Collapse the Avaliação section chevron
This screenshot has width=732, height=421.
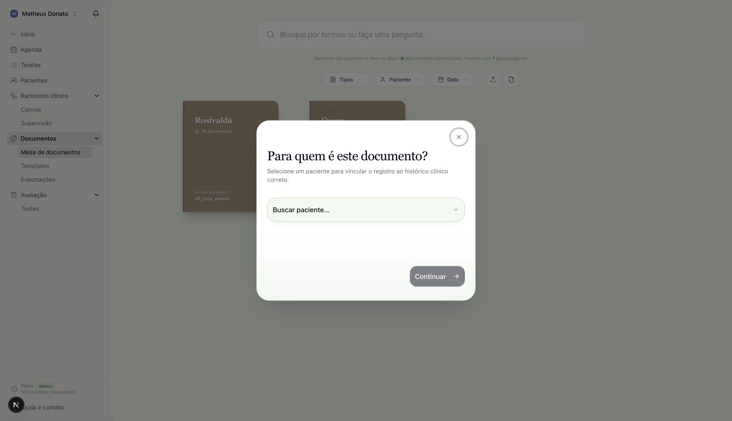(x=97, y=195)
